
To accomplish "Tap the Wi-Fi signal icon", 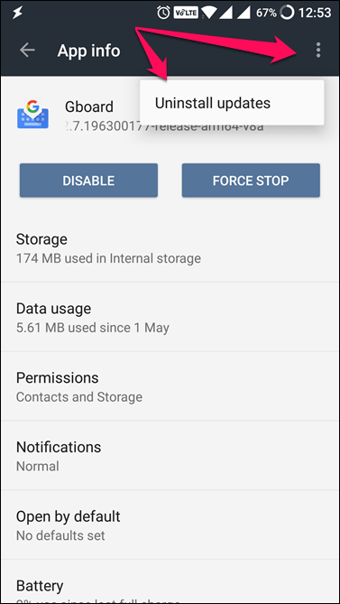I will [x=210, y=14].
